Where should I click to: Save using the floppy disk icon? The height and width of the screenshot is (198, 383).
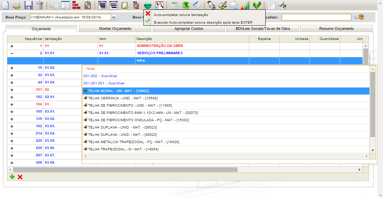[28, 5]
